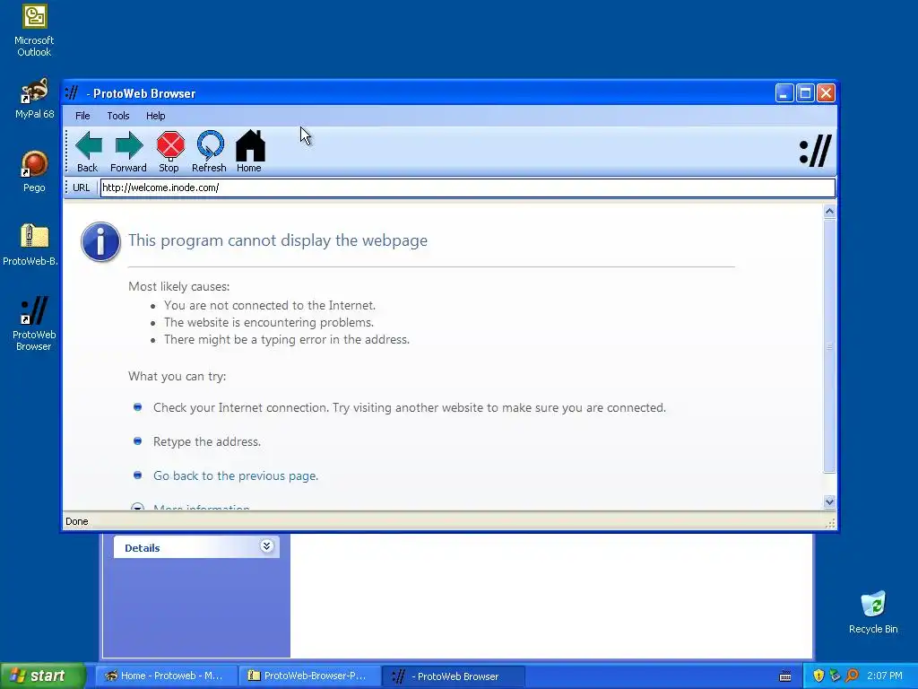Click the security shield tray icon
This screenshot has width=918, height=689.
[818, 676]
